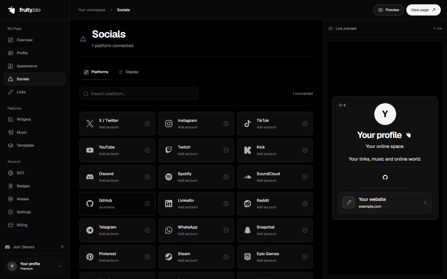
Task: Click the Reddit platform icon
Action: pos(247,204)
